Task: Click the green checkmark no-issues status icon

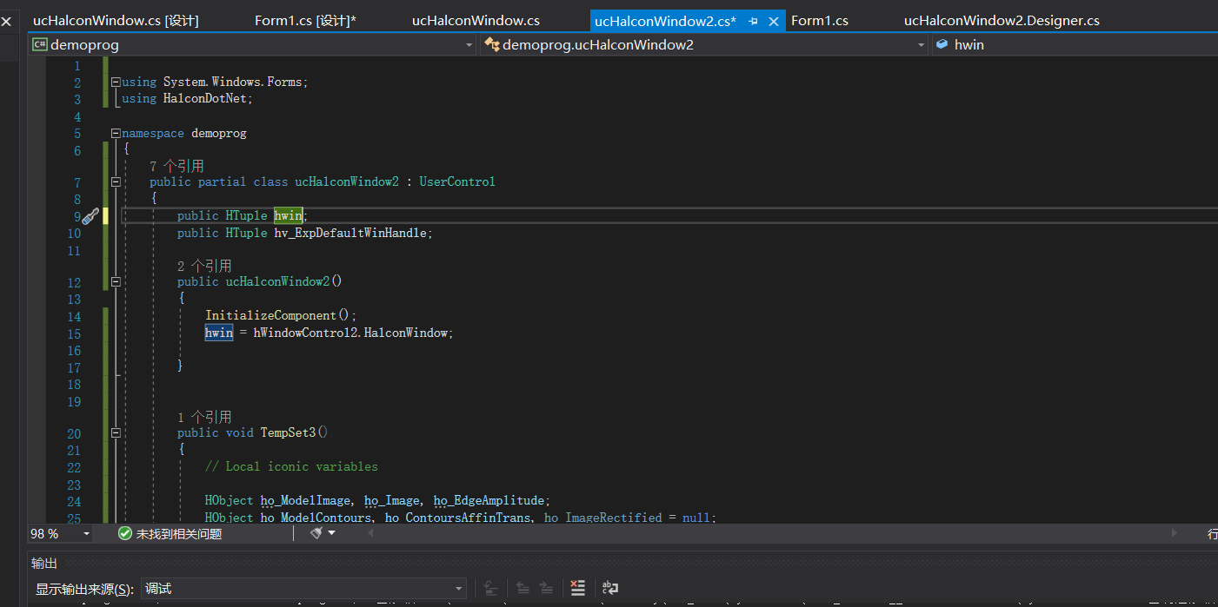Action: 125,534
